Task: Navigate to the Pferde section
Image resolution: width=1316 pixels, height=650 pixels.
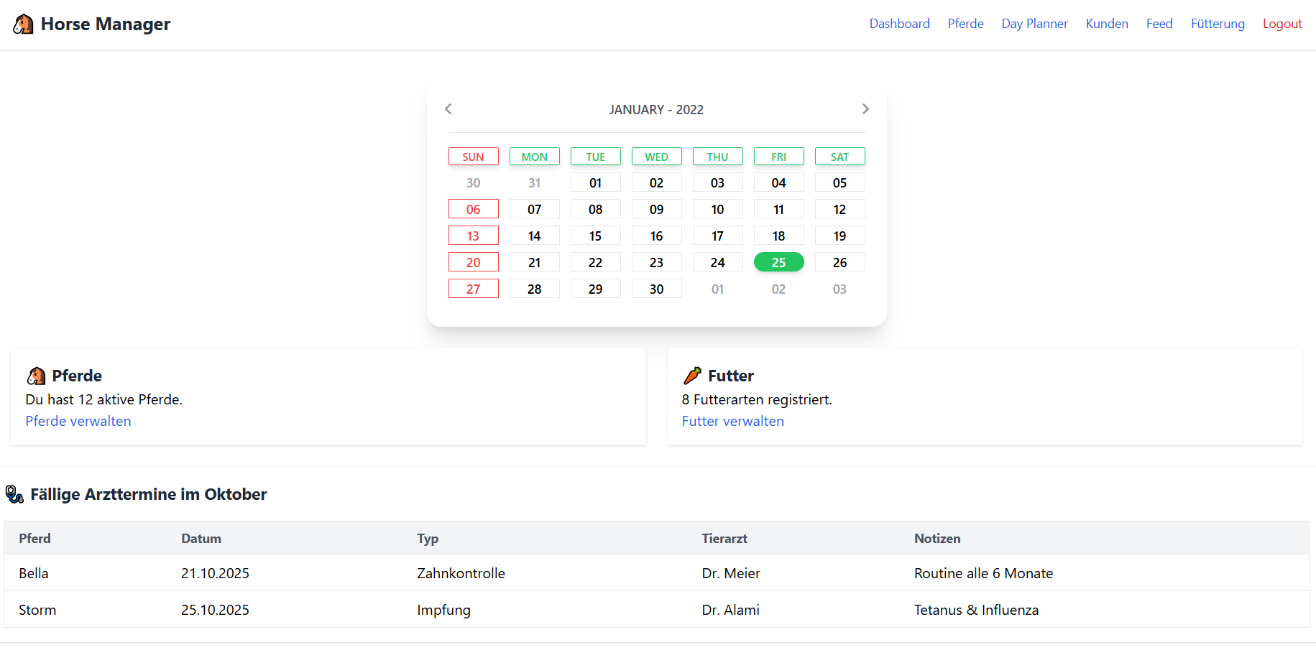Action: [x=965, y=23]
